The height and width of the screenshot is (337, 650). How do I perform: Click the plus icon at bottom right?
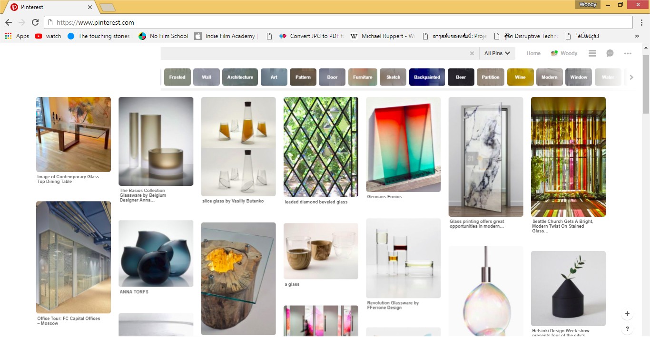click(627, 314)
